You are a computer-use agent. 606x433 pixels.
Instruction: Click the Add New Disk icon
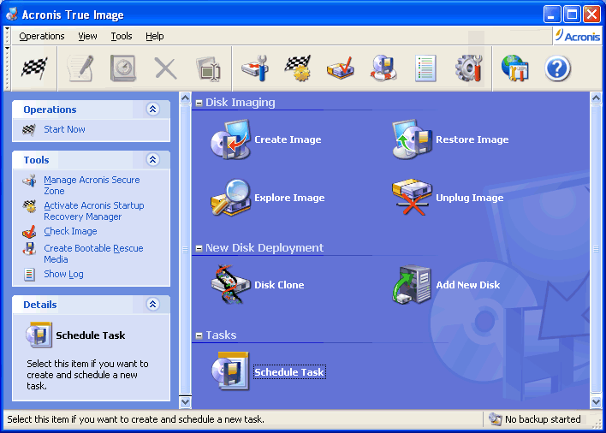point(412,285)
